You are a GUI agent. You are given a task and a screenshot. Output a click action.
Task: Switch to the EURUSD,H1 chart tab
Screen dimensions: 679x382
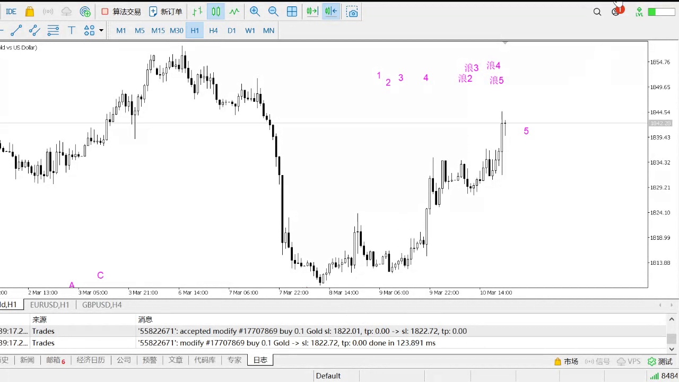tap(50, 305)
